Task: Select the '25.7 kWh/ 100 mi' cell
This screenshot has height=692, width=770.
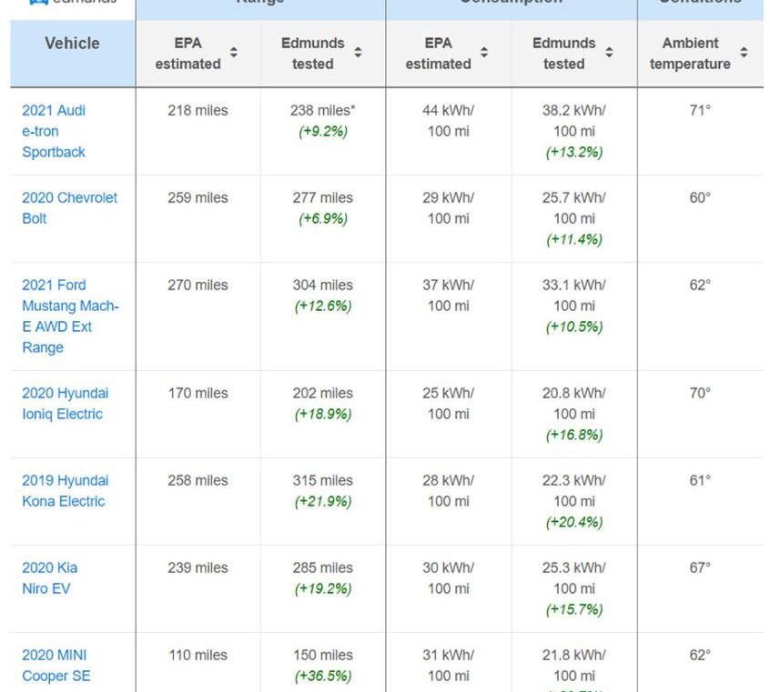Action: click(x=574, y=208)
